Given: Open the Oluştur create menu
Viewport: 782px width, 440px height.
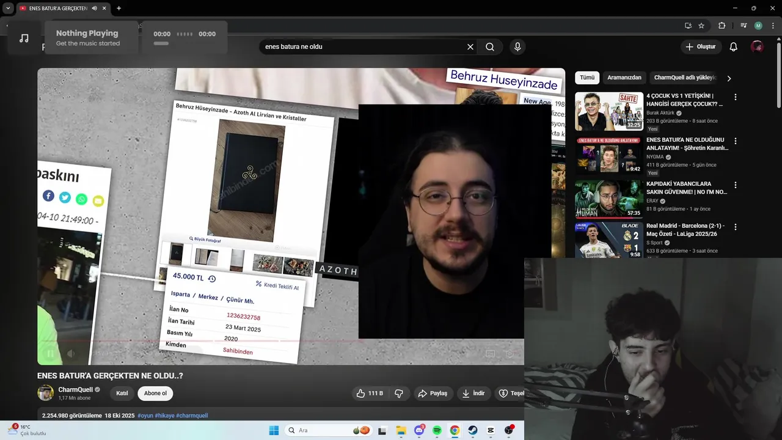Looking at the screenshot, I should 701,47.
